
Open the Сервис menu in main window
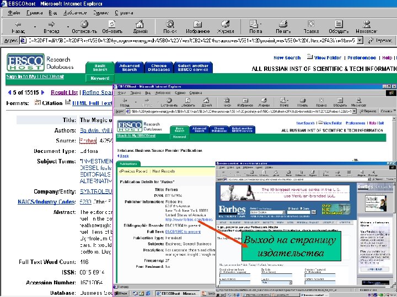(100, 13)
